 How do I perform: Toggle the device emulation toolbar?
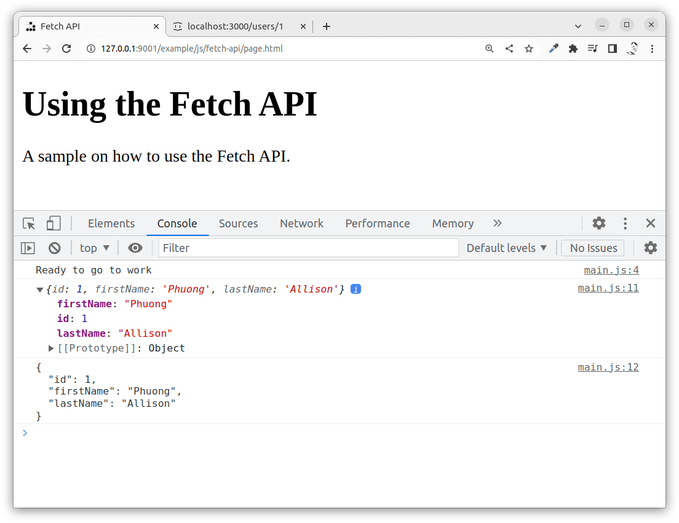click(54, 223)
